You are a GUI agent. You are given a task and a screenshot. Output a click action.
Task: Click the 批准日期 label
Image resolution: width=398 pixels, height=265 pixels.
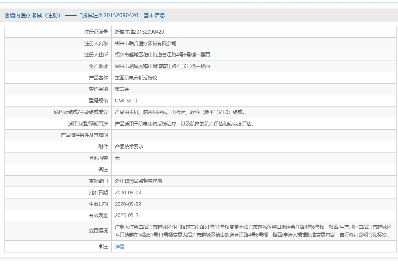[x=98, y=192]
